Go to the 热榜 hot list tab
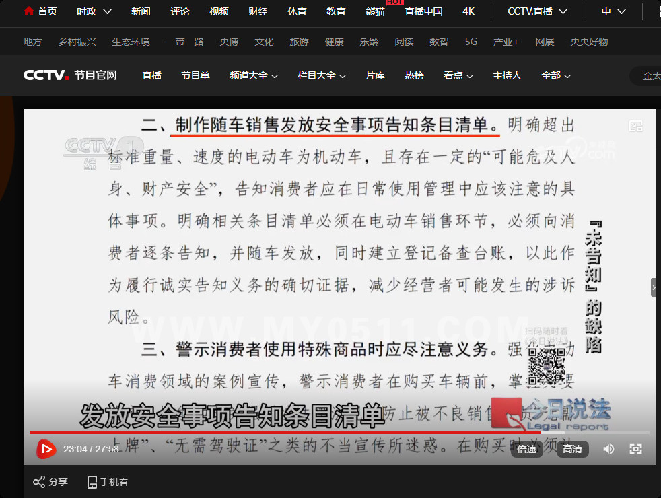 tap(414, 75)
